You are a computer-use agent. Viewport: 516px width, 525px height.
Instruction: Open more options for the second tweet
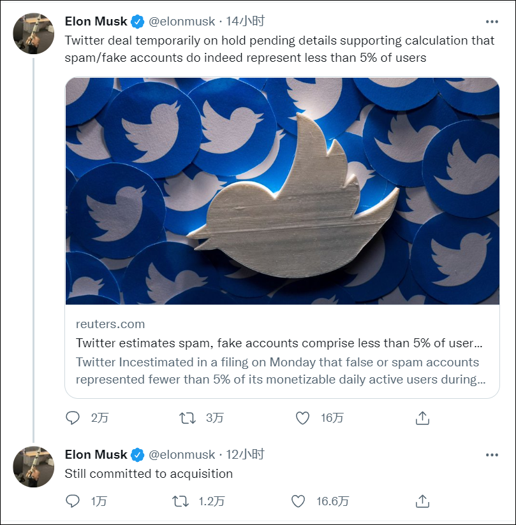click(x=492, y=455)
